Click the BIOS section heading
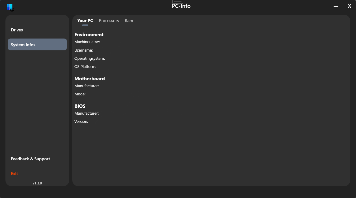This screenshot has height=198, width=356. pos(80,106)
